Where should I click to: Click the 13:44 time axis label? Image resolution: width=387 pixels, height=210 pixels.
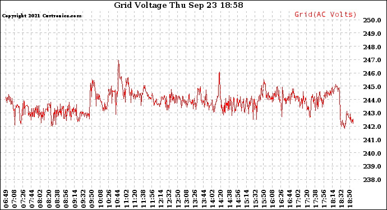coord(204,199)
